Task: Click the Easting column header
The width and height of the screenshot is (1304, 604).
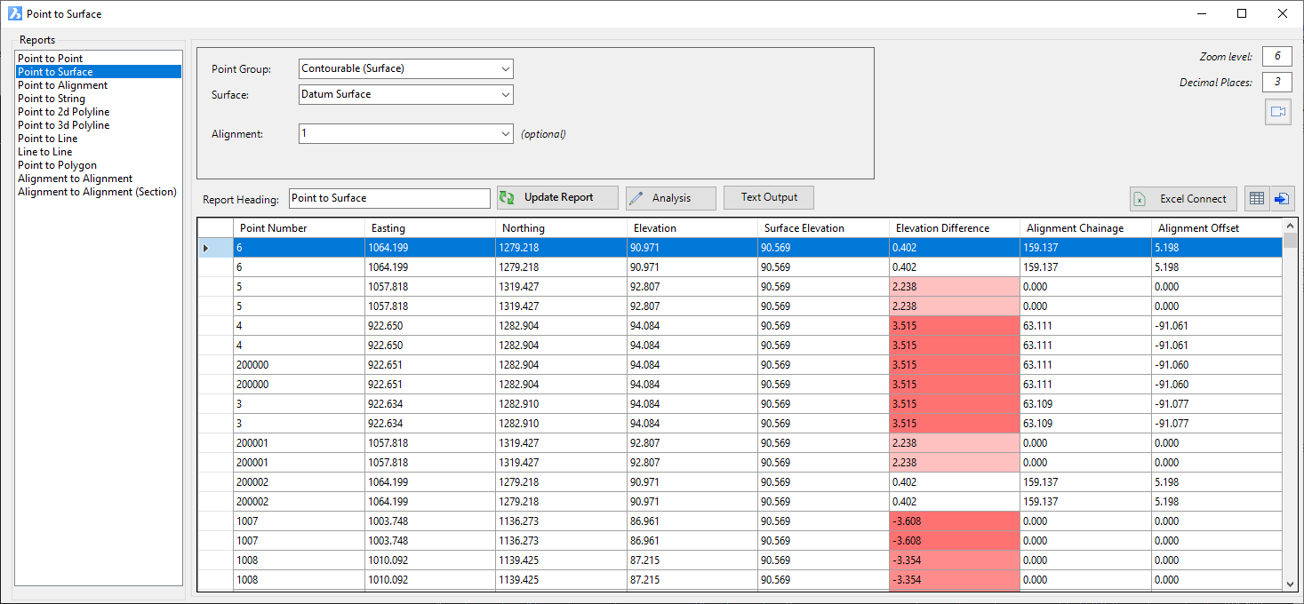Action: tap(430, 228)
